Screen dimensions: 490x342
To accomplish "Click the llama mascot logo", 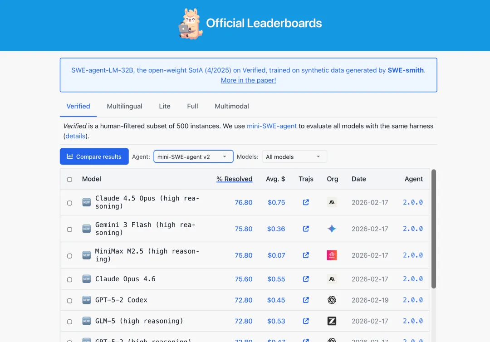I will tap(190, 24).
